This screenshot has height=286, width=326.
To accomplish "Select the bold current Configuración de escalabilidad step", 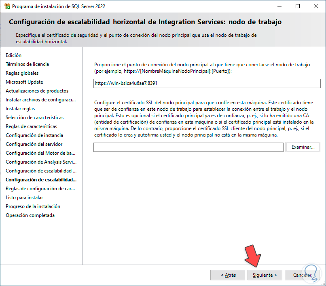I will coord(41,180).
